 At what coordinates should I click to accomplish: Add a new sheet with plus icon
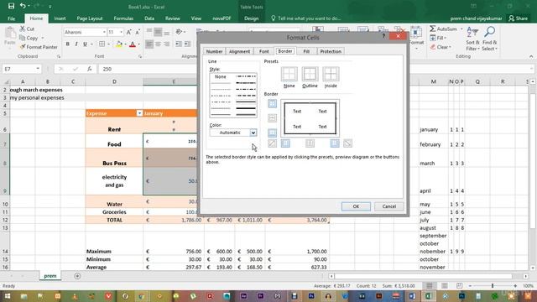pyautogui.click(x=77, y=276)
